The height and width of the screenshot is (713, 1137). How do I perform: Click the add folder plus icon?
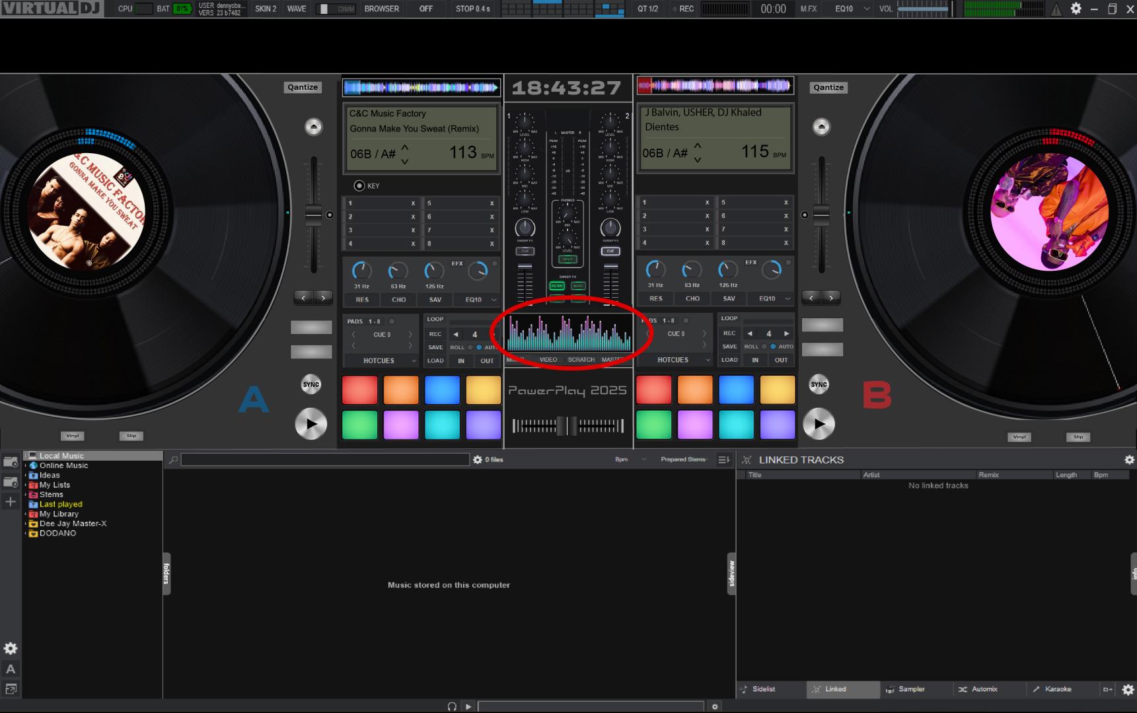tap(11, 502)
